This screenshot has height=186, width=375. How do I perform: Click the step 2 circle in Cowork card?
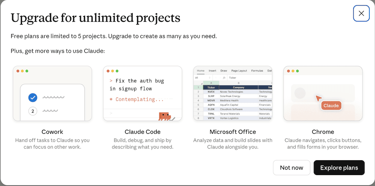(x=33, y=111)
